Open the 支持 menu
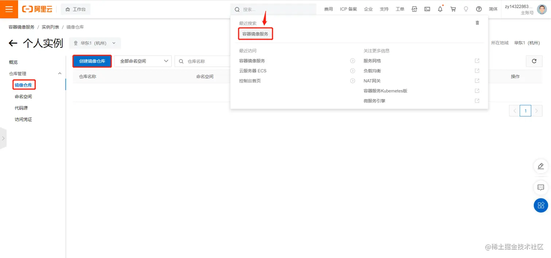 coord(384,9)
